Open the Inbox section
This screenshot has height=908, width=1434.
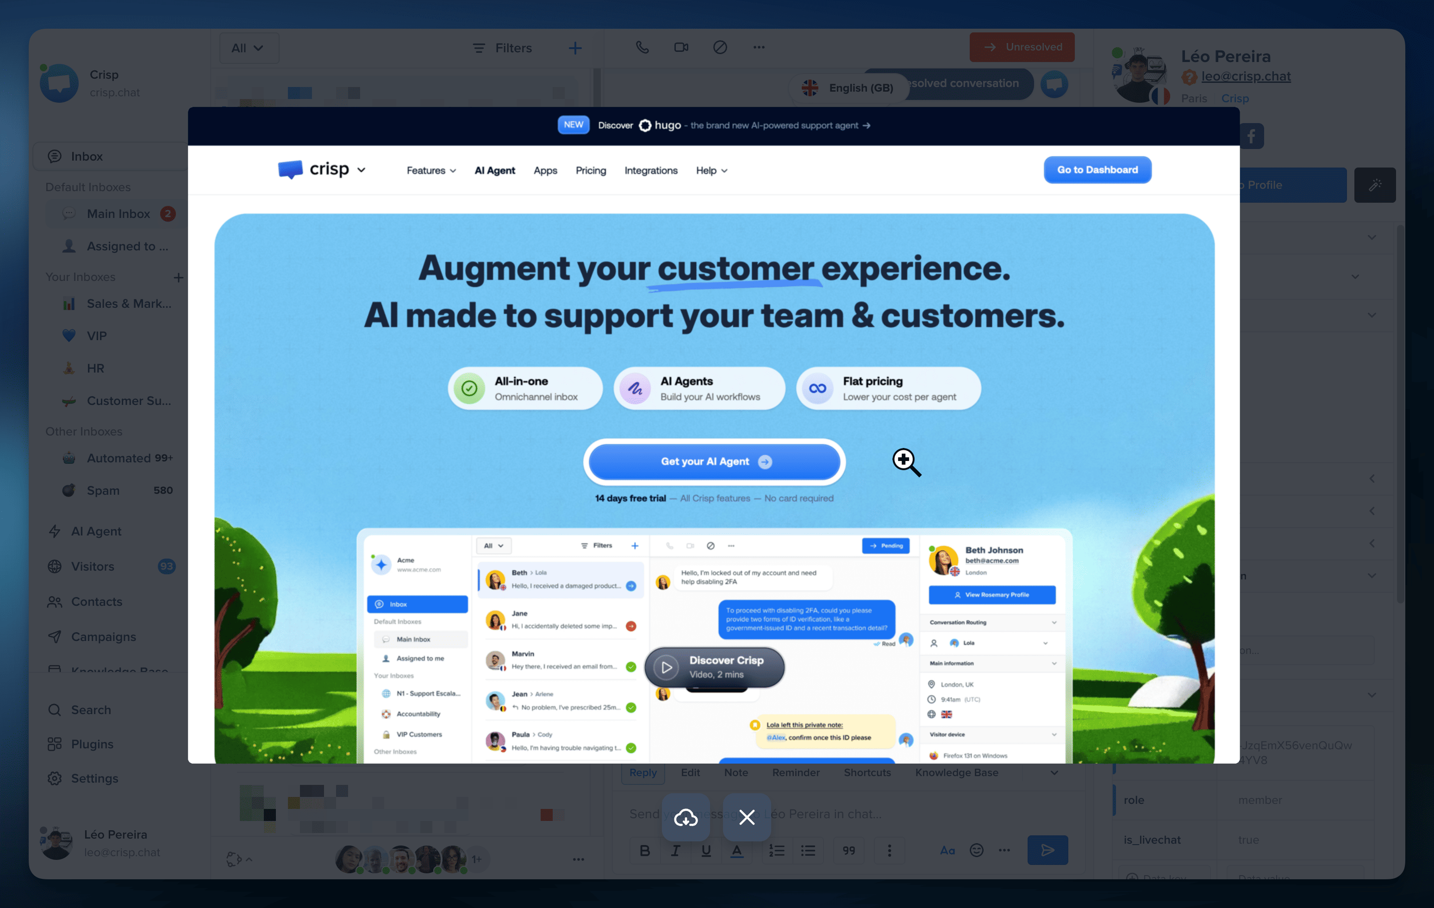tap(110, 156)
